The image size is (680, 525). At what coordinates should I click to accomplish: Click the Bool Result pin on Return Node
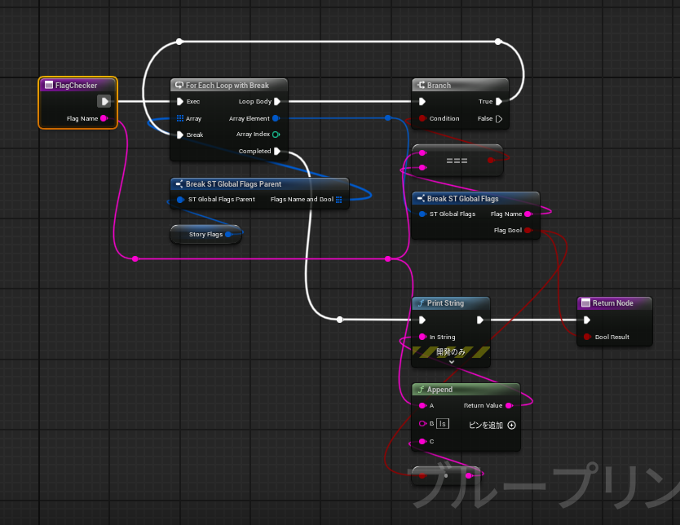tap(585, 337)
